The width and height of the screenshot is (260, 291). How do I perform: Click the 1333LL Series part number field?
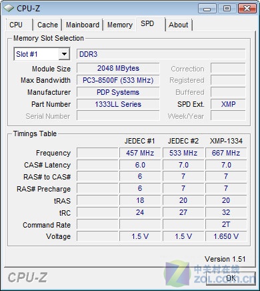pos(118,104)
